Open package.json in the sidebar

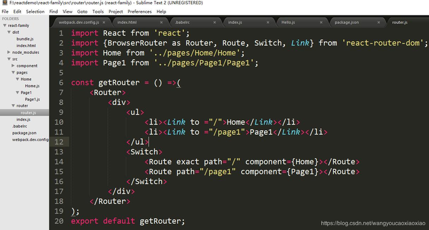tap(24, 133)
